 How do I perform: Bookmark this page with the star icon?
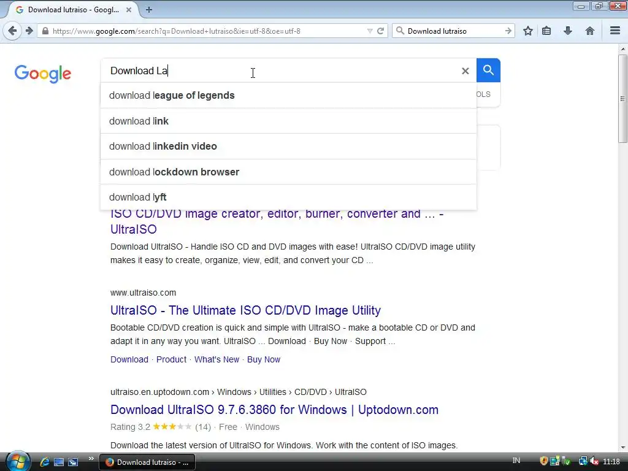[x=528, y=31]
